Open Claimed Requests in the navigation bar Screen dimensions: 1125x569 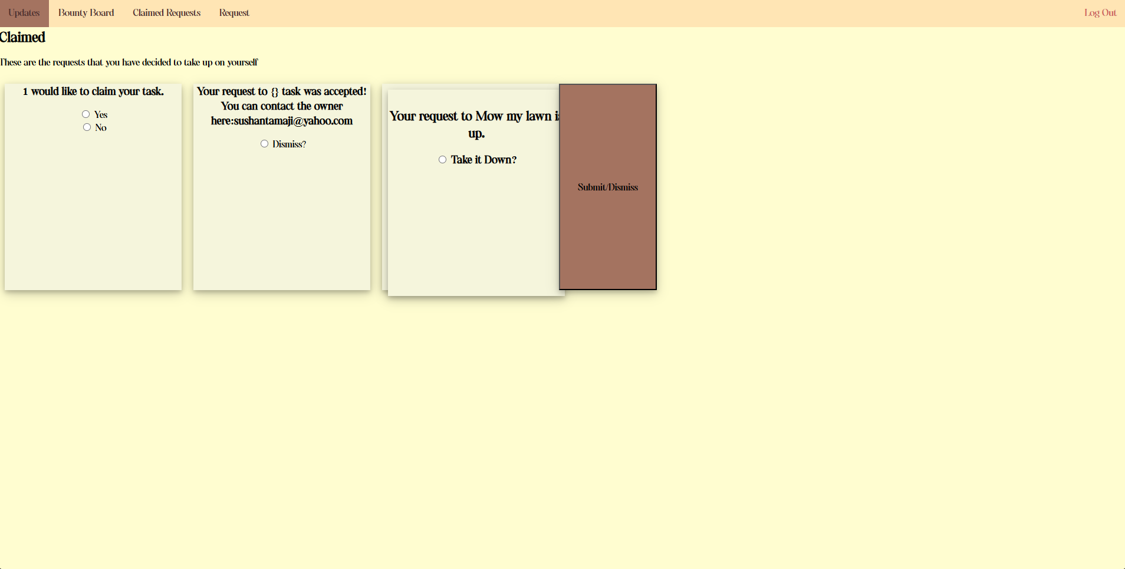click(x=166, y=13)
